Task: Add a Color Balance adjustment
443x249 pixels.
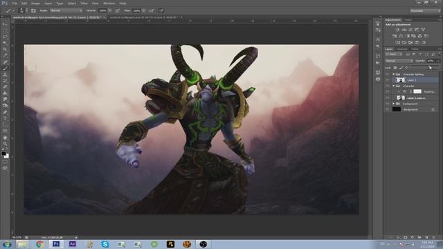Action: pos(401,36)
